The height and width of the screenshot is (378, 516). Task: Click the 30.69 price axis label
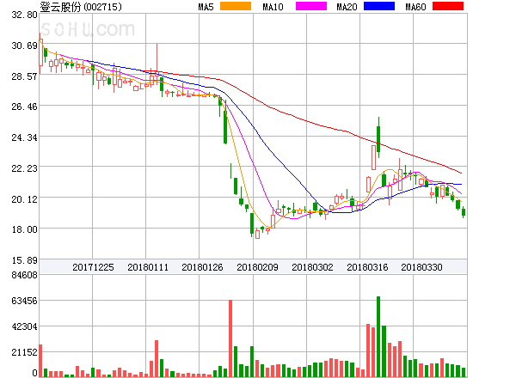[x=24, y=46]
